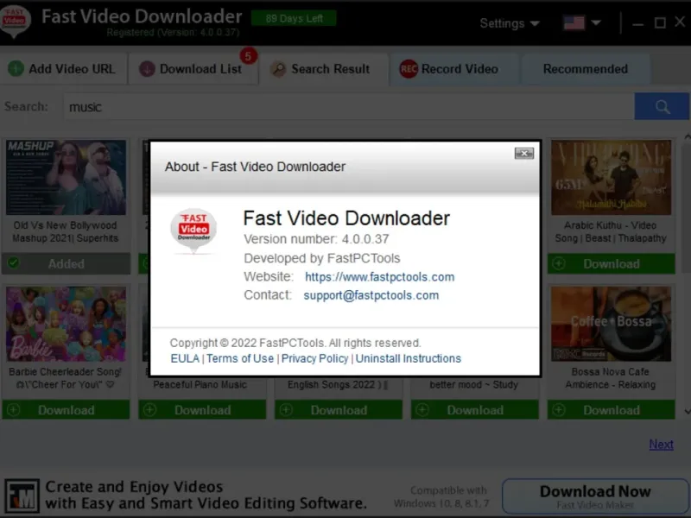This screenshot has width=691, height=518.
Task: Click the blue magnifier search button
Action: (662, 106)
